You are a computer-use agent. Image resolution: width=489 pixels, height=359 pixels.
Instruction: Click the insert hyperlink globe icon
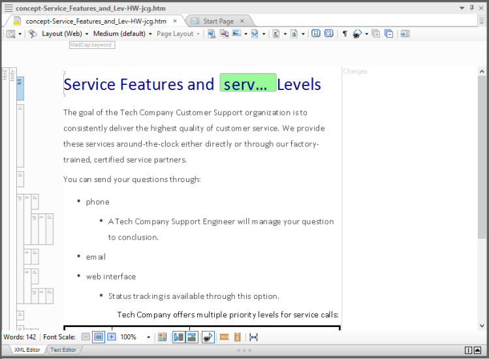212,33
